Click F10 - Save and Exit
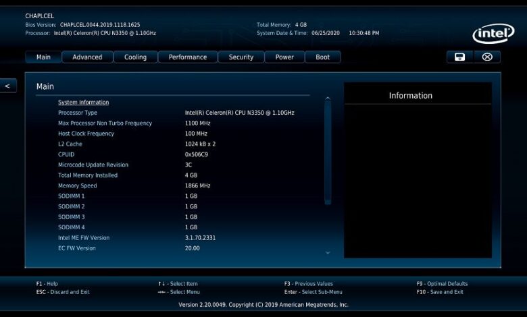The height and width of the screenshot is (317, 527). pyautogui.click(x=440, y=292)
